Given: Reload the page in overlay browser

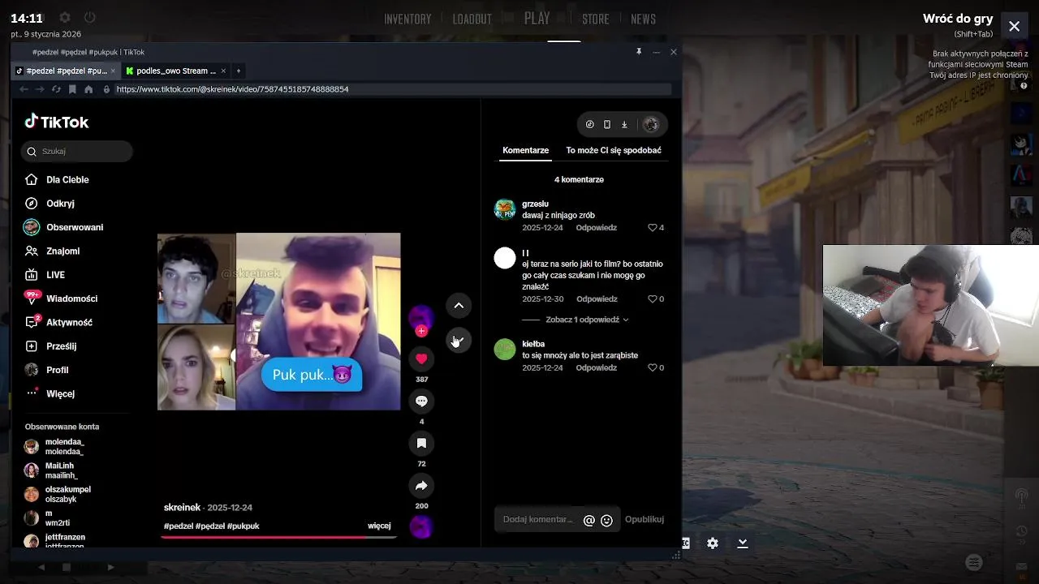Looking at the screenshot, I should pyautogui.click(x=56, y=89).
